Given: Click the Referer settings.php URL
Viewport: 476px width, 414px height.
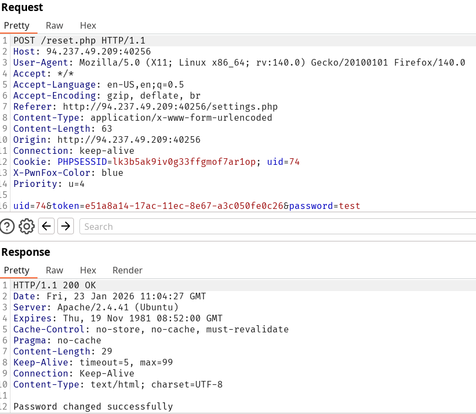Looking at the screenshot, I should (170, 106).
